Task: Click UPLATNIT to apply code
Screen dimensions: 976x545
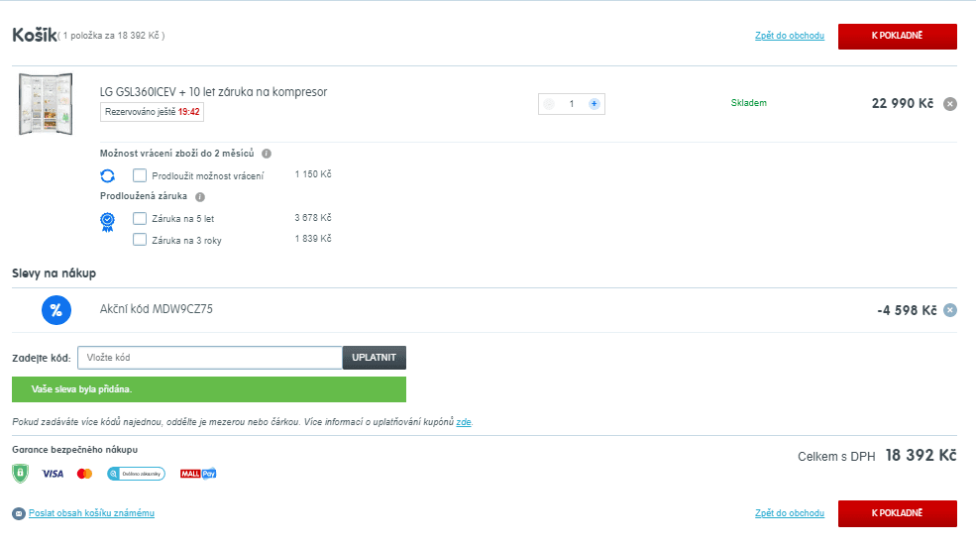Action: tap(375, 358)
